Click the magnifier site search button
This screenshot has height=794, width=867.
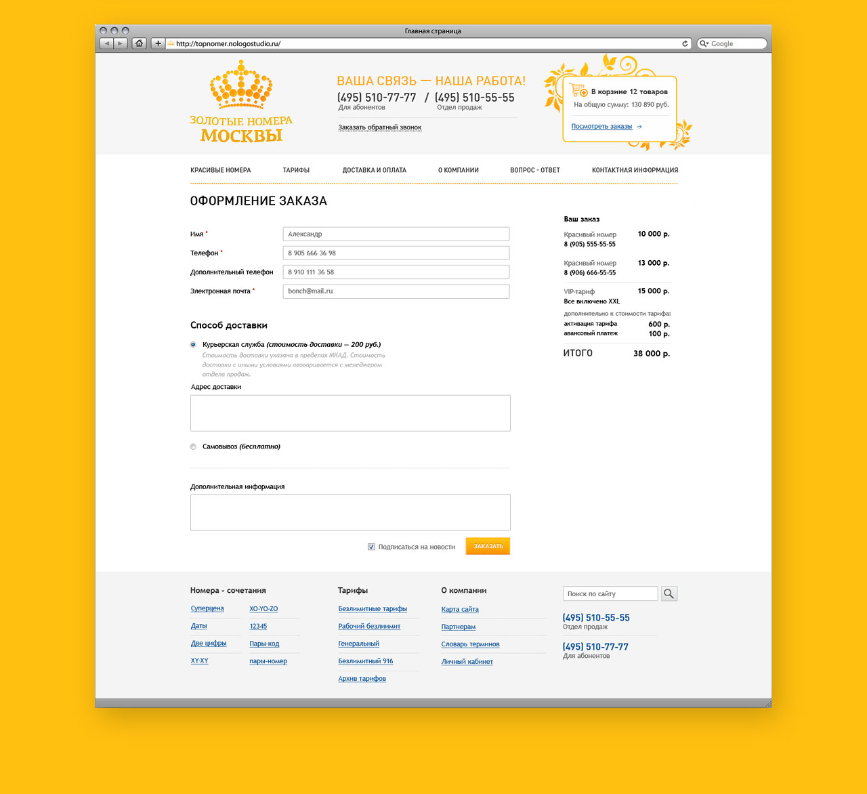click(669, 593)
